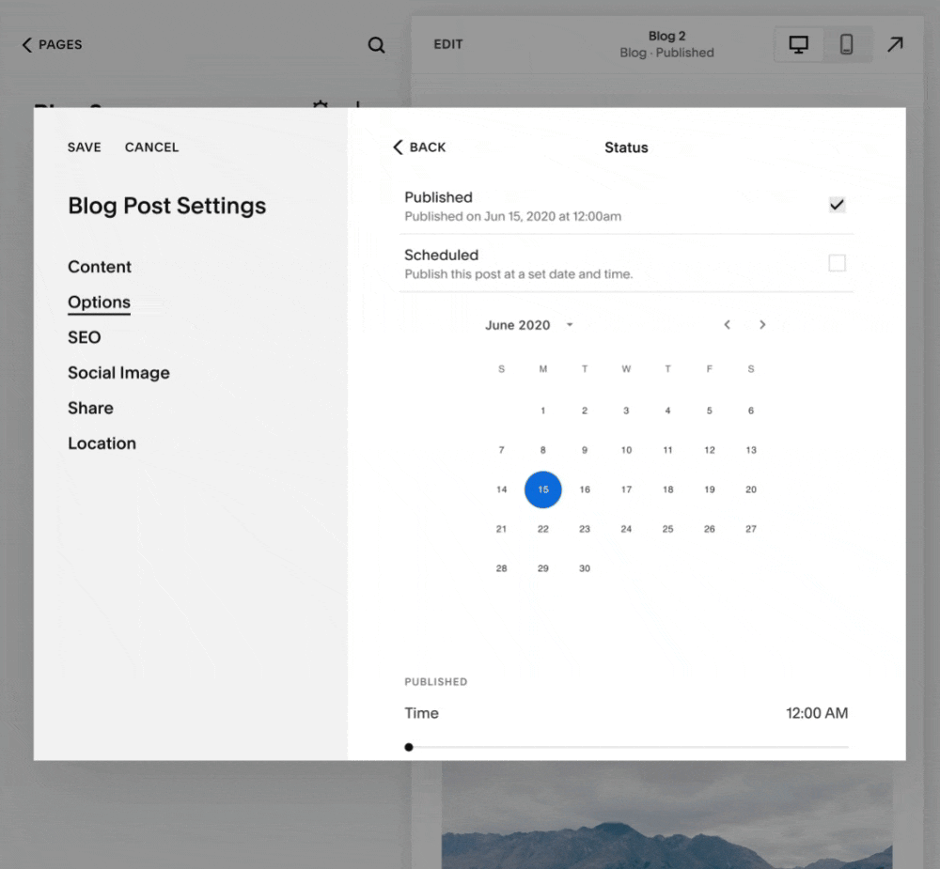Select June 24 on calendar

coord(626,529)
